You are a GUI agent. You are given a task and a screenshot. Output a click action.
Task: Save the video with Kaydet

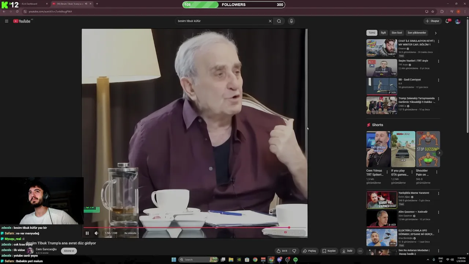click(329, 251)
